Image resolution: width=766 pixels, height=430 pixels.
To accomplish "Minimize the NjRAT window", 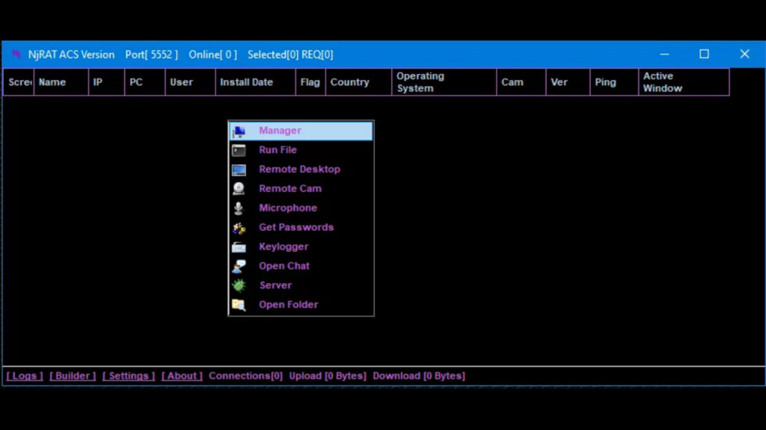I will pos(664,54).
